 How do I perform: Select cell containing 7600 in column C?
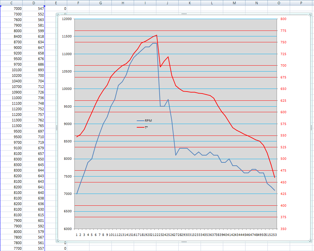pyautogui.click(x=11, y=20)
